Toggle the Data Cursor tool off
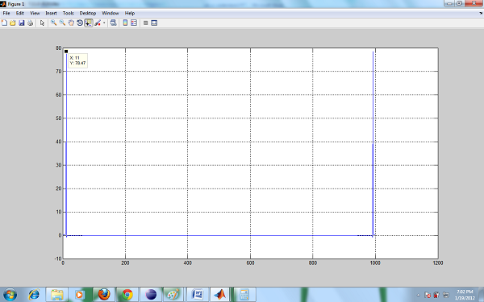 coord(89,23)
